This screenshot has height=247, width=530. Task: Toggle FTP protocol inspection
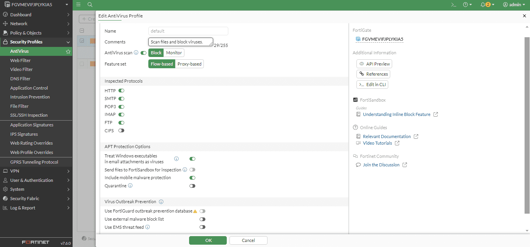coord(121,123)
